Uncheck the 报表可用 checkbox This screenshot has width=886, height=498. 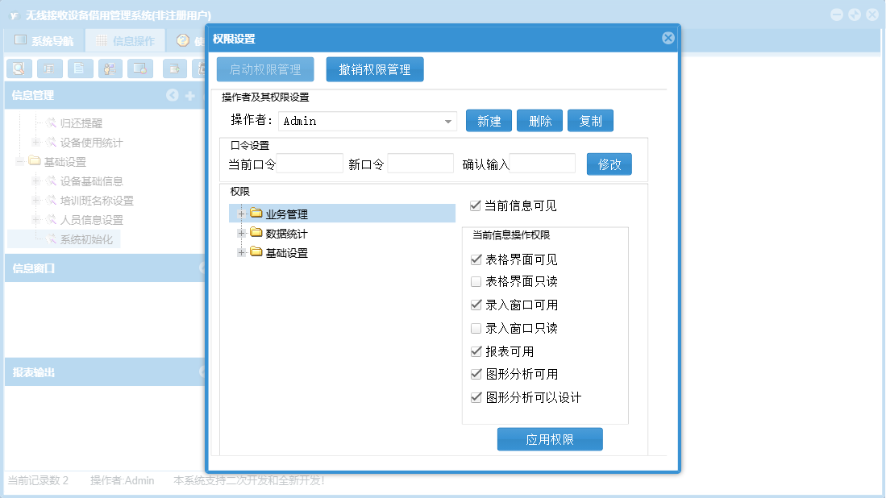[x=476, y=351]
